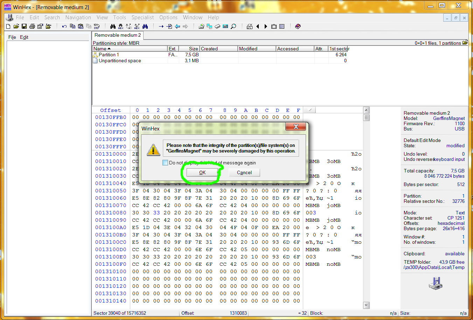The height and width of the screenshot is (320, 473).
Task: Open the Search menu
Action: point(52,17)
